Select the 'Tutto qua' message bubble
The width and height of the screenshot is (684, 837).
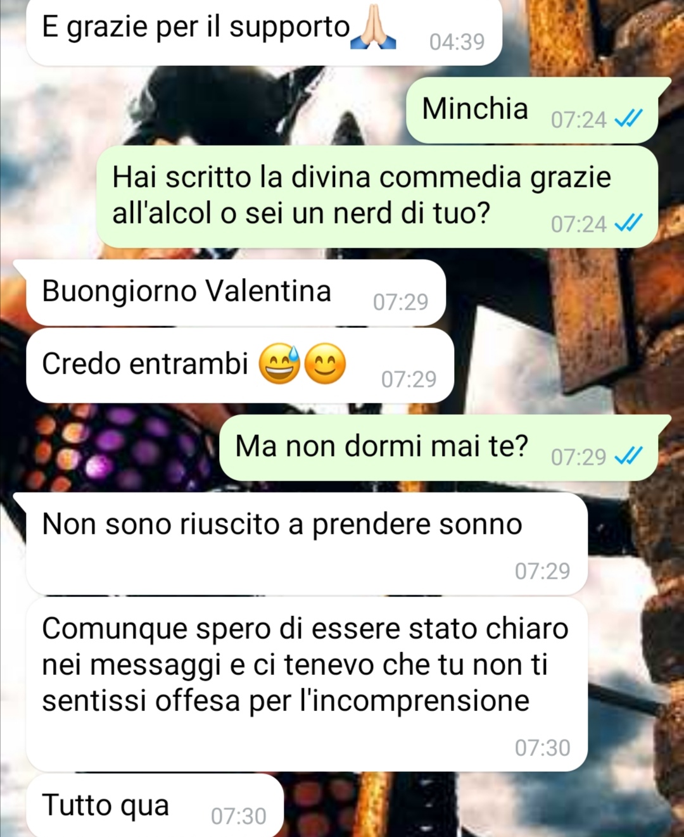coord(155,805)
